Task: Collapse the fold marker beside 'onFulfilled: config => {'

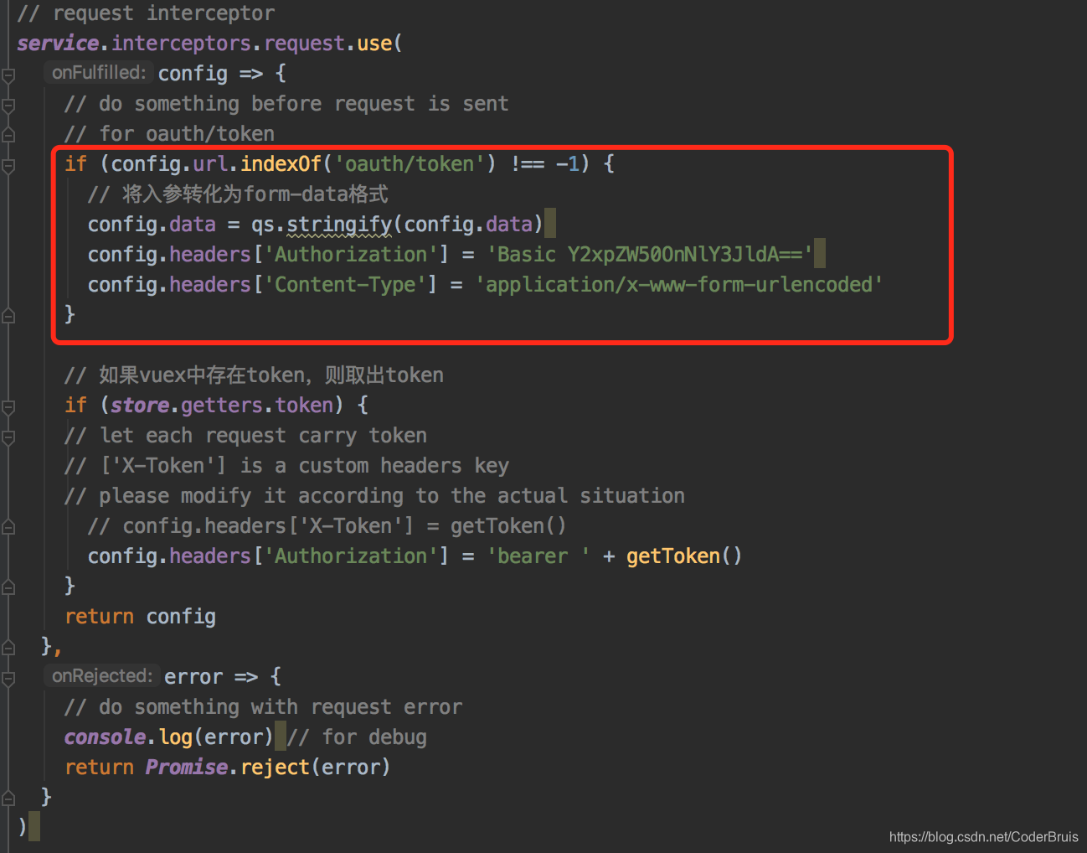Action: [8, 76]
